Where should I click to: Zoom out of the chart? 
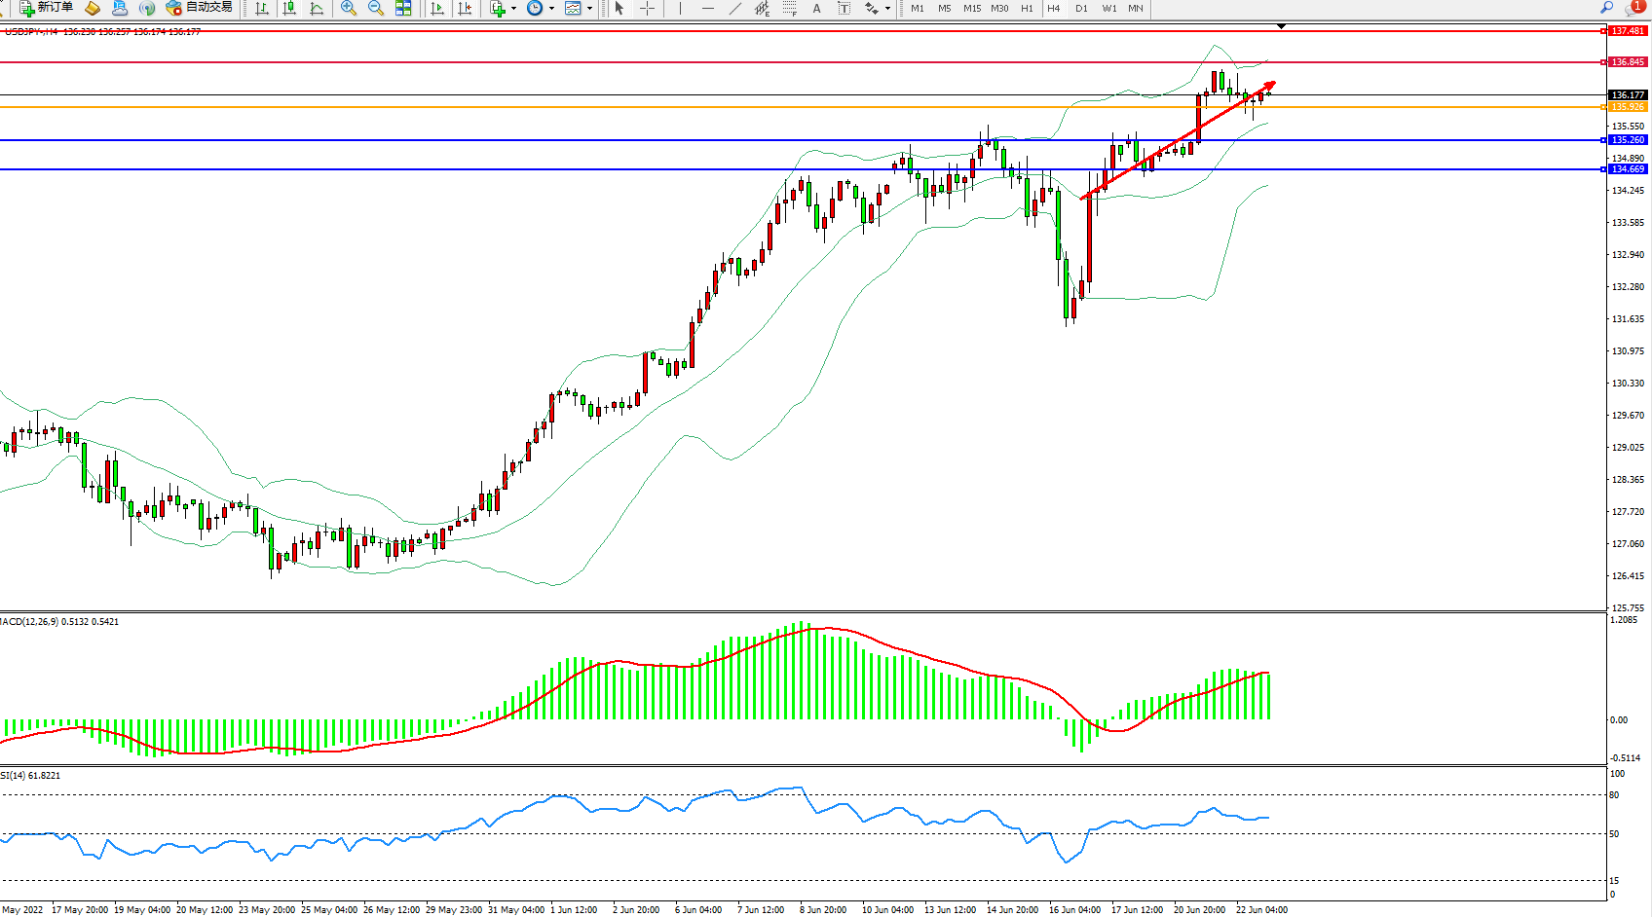[375, 8]
